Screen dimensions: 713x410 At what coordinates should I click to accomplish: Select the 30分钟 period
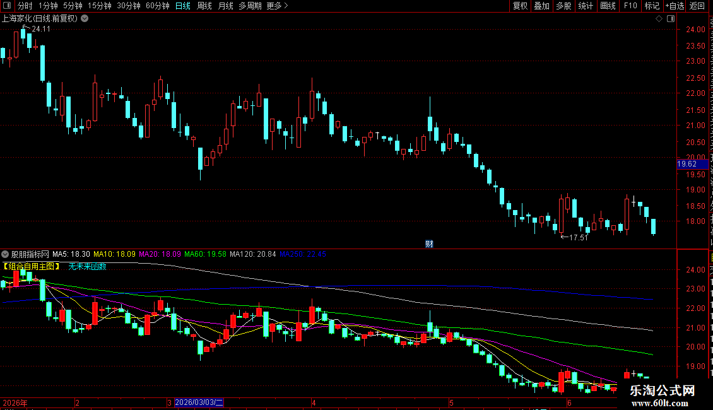click(129, 6)
